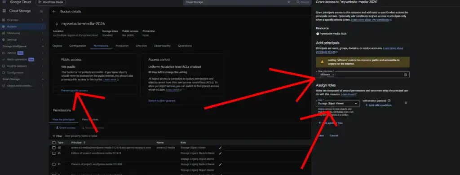The image size is (460, 175).
Task: Clear the Cloud Storage search text
Action: tap(289, 2)
